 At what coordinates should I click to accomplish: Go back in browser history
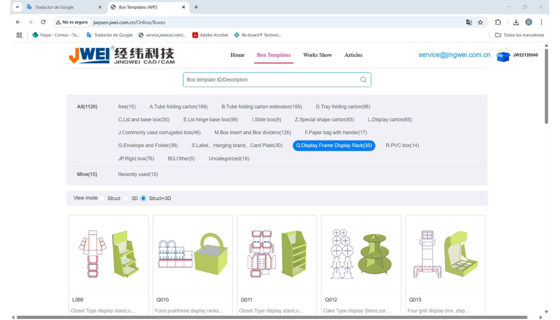[x=18, y=22]
